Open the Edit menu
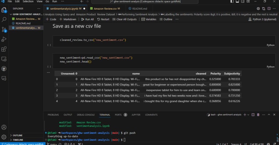This screenshot has height=145, width=279. [17, 1]
